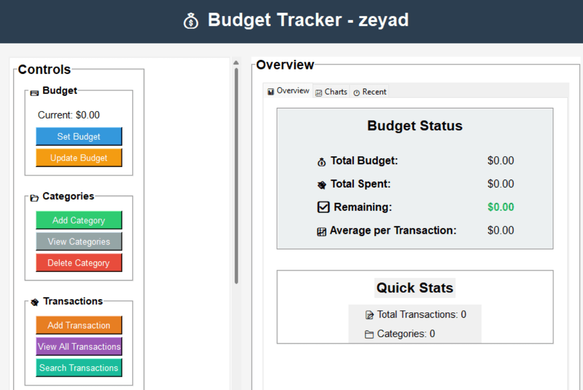583x390 pixels.
Task: Click the controls panel scrollbar thumb
Action: 236,176
